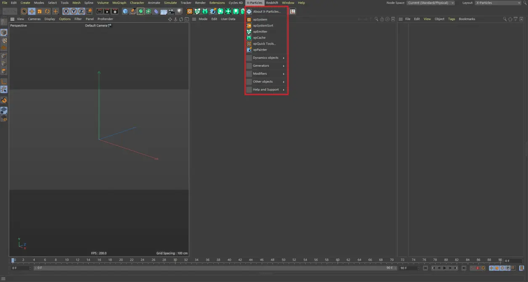Image resolution: width=528 pixels, height=282 pixels.
Task: Open Render Settings via the clapperboard gear icon
Action: pos(115,11)
